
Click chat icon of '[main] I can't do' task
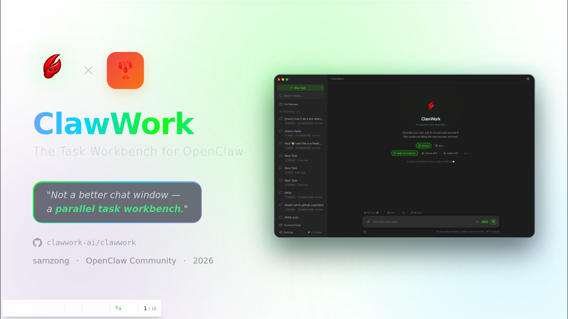(x=281, y=119)
